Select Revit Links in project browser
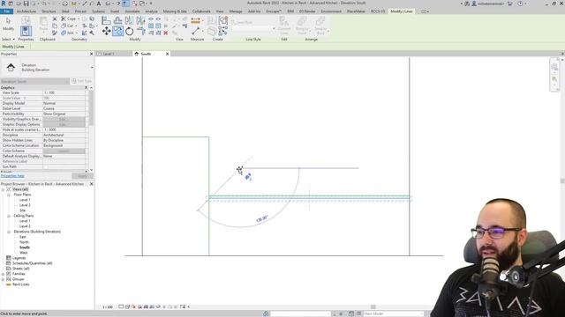This screenshot has width=565, height=317. (x=21, y=284)
